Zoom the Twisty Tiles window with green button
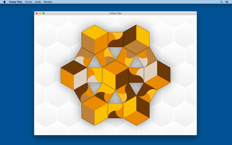The image size is (232, 145). (44, 13)
